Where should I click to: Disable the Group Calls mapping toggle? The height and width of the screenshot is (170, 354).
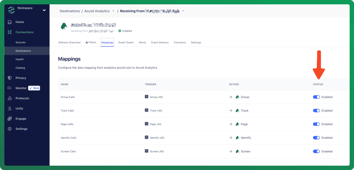[x=316, y=97]
